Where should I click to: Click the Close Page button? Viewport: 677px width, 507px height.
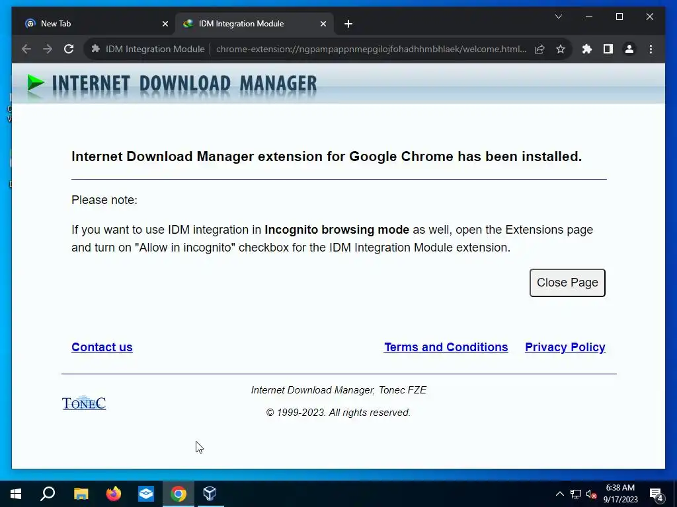567,283
